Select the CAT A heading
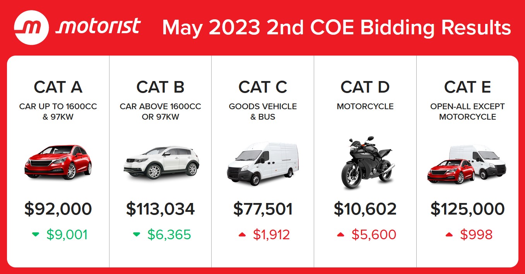This screenshot has width=525, height=274. coord(58,87)
